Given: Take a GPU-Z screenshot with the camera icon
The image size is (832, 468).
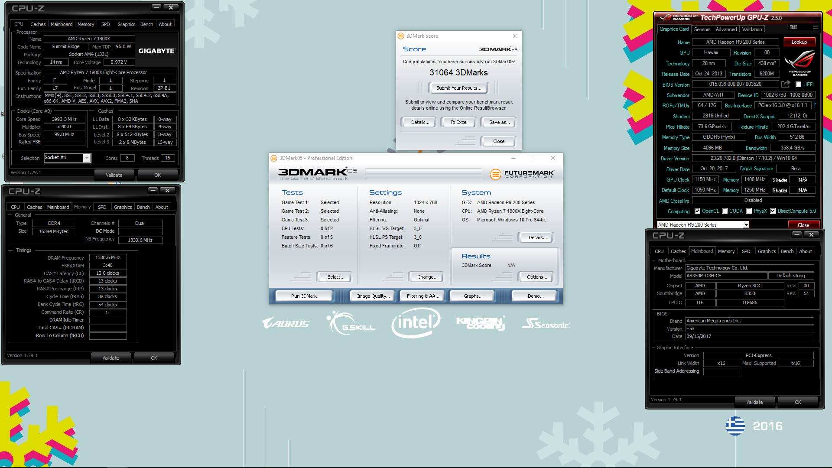Looking at the screenshot, I should [x=793, y=27].
